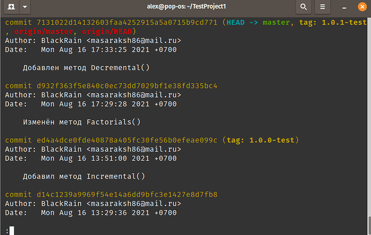This screenshot has width=371, height=235.
Task: Close the terminal window
Action: 362,6
